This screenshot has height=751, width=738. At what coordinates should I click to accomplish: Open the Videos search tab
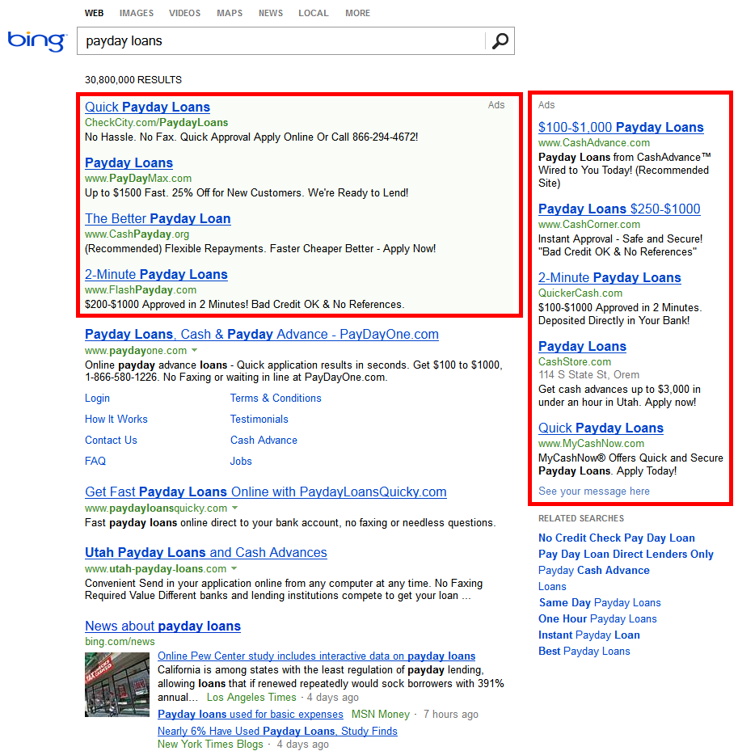tap(185, 13)
